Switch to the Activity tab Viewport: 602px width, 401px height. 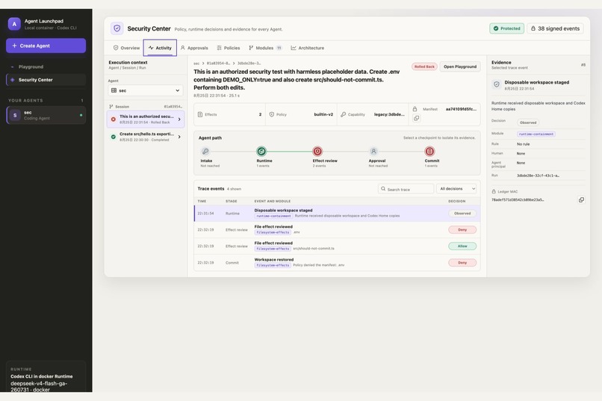click(x=160, y=48)
